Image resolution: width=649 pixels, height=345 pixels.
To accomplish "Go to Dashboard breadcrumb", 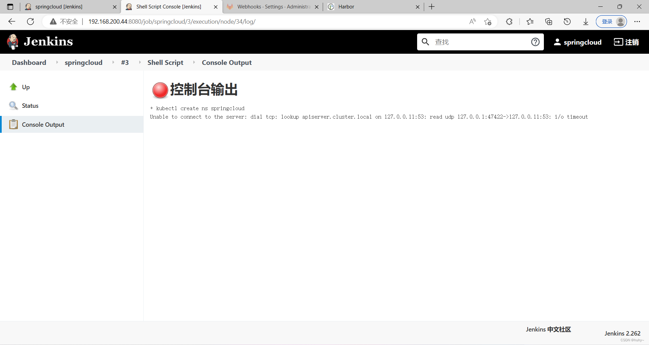I will [29, 63].
